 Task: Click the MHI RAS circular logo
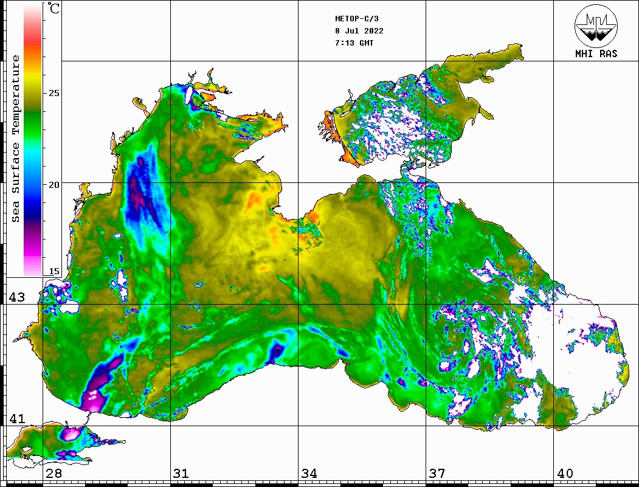coord(596,26)
